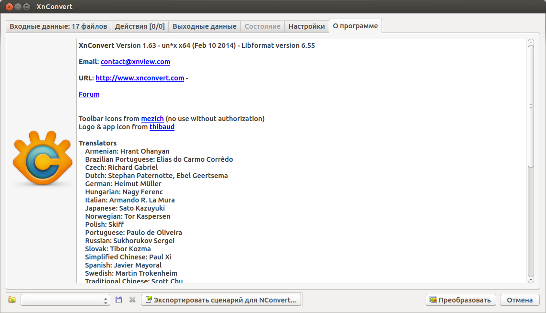Click the Norwegian: Tor Kaspersen line
Viewport: 546px width, 313px height.
128,216
